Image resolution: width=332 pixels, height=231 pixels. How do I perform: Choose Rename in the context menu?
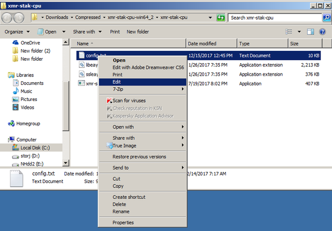143,211
